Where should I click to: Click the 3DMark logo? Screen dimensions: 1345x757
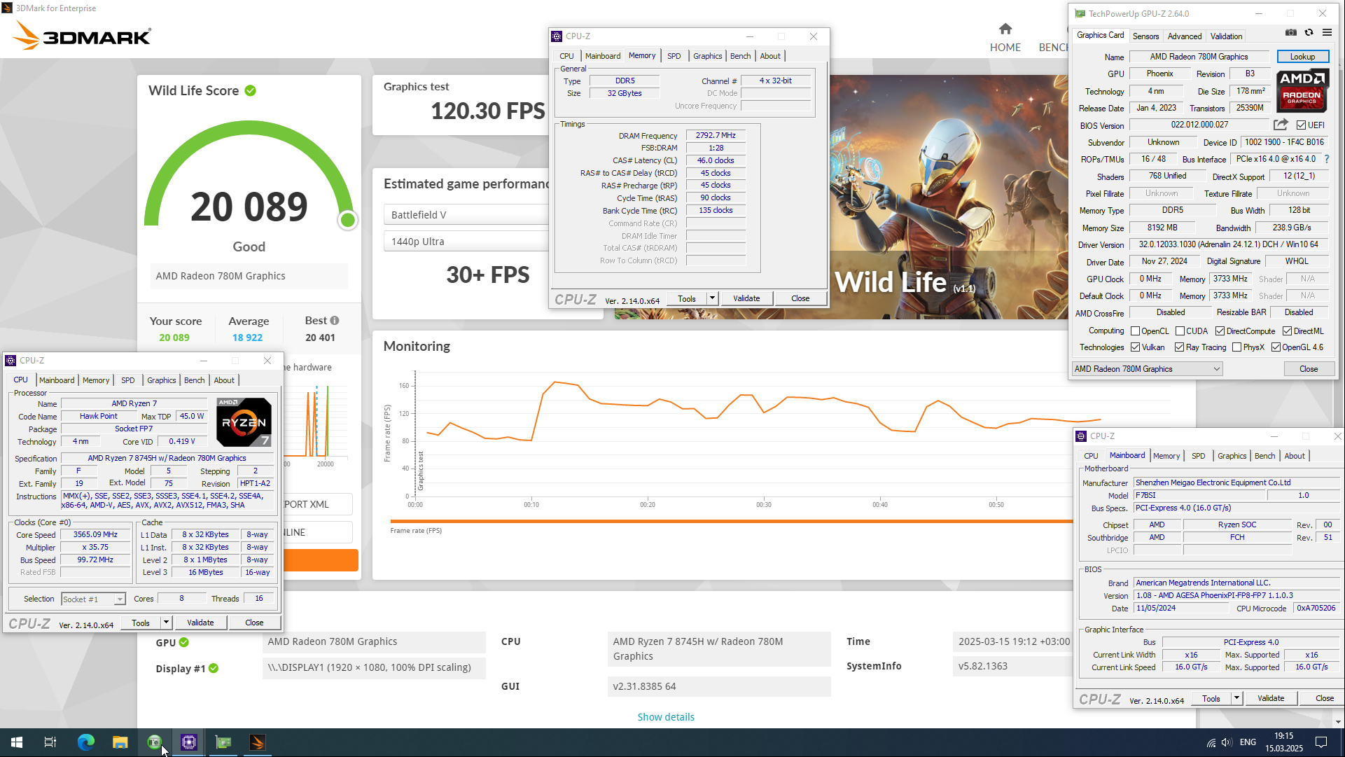(x=83, y=35)
